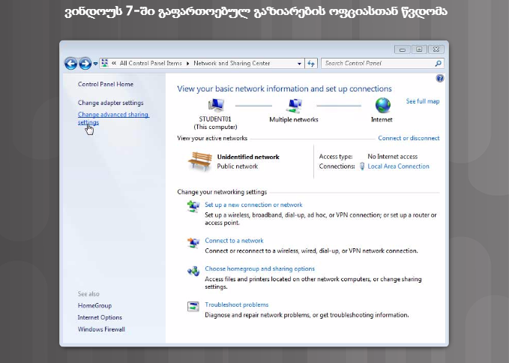Click the blue Help question mark icon

(439, 78)
